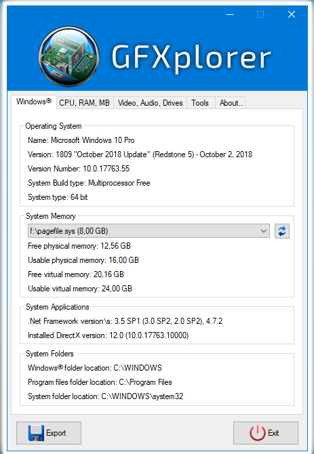Click the Installed DirectX version line

(x=108, y=335)
